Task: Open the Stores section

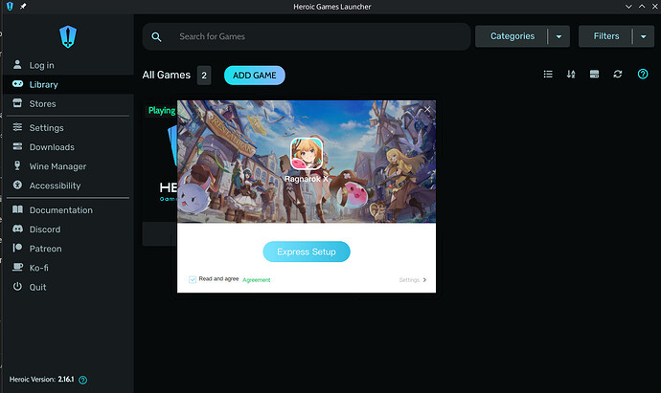Action: [x=42, y=104]
